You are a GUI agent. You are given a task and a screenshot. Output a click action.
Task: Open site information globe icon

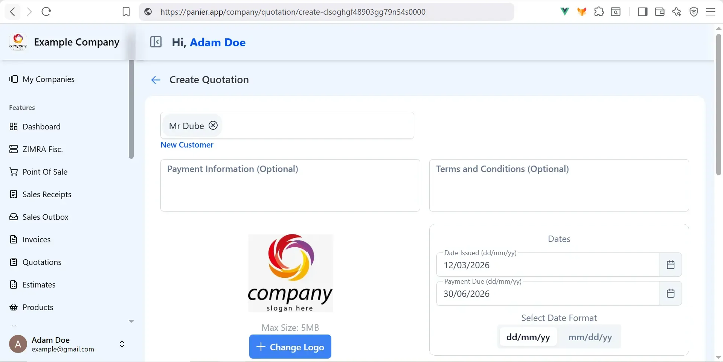click(x=148, y=12)
